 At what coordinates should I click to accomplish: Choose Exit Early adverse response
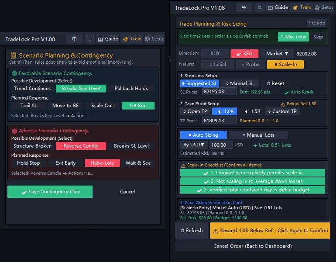point(65,163)
